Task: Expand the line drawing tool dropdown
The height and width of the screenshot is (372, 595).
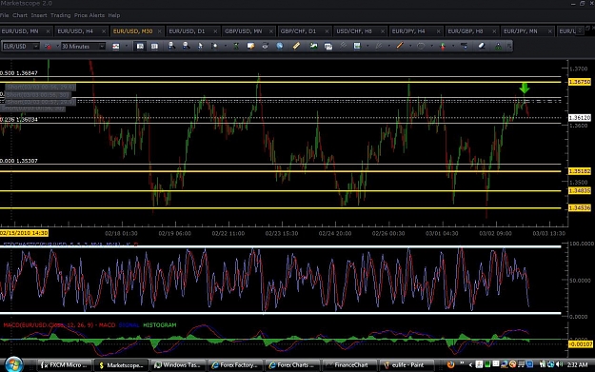Action: tap(410, 47)
